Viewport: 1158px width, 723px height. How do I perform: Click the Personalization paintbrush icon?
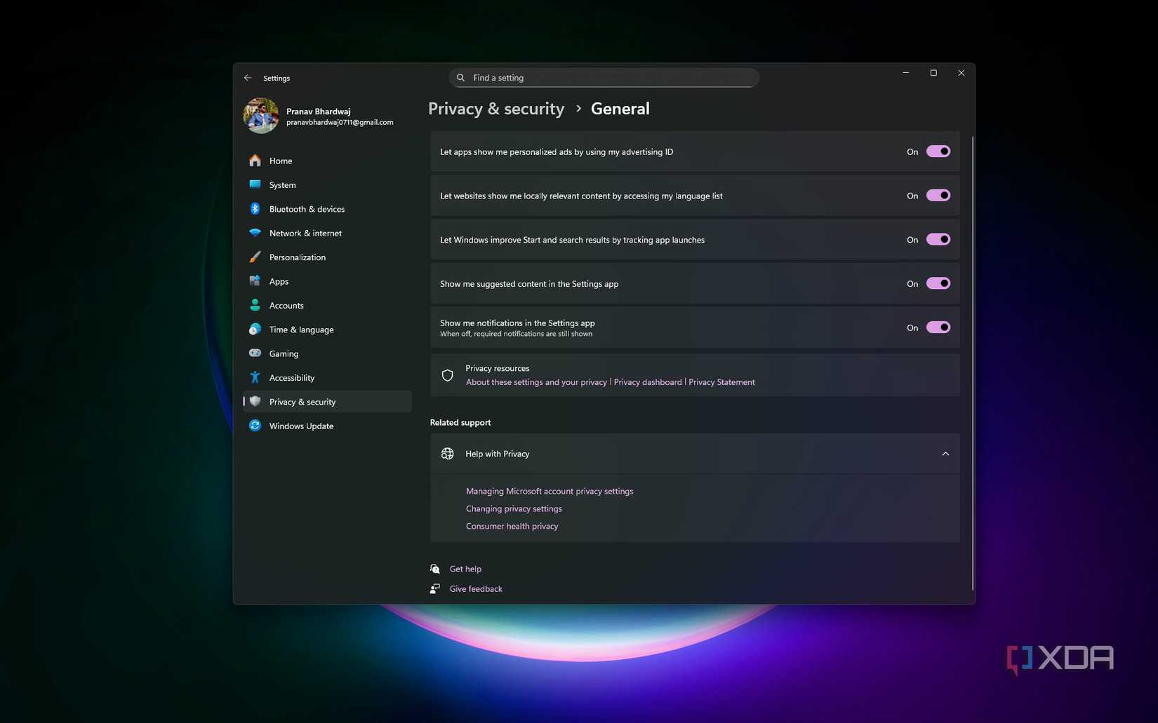pyautogui.click(x=255, y=257)
